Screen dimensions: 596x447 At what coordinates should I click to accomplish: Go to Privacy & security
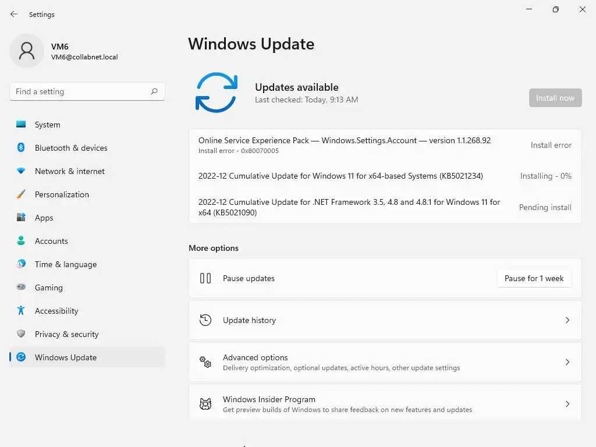(87, 334)
